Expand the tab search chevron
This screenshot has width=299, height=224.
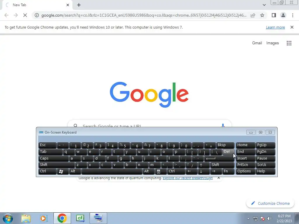[264, 5]
